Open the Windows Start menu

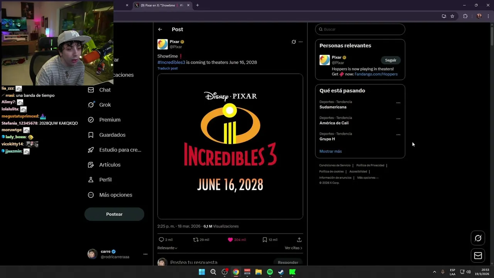point(202,272)
